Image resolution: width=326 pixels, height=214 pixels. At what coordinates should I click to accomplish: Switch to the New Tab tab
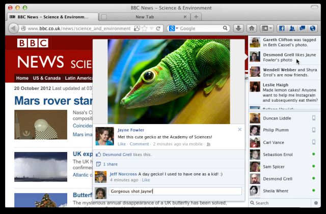[145, 17]
